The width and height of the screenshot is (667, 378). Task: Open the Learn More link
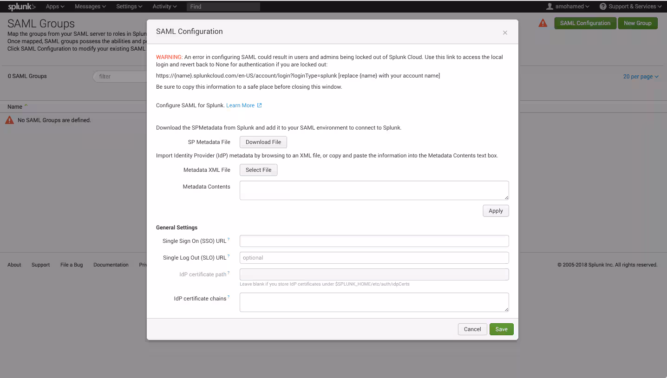click(x=240, y=105)
